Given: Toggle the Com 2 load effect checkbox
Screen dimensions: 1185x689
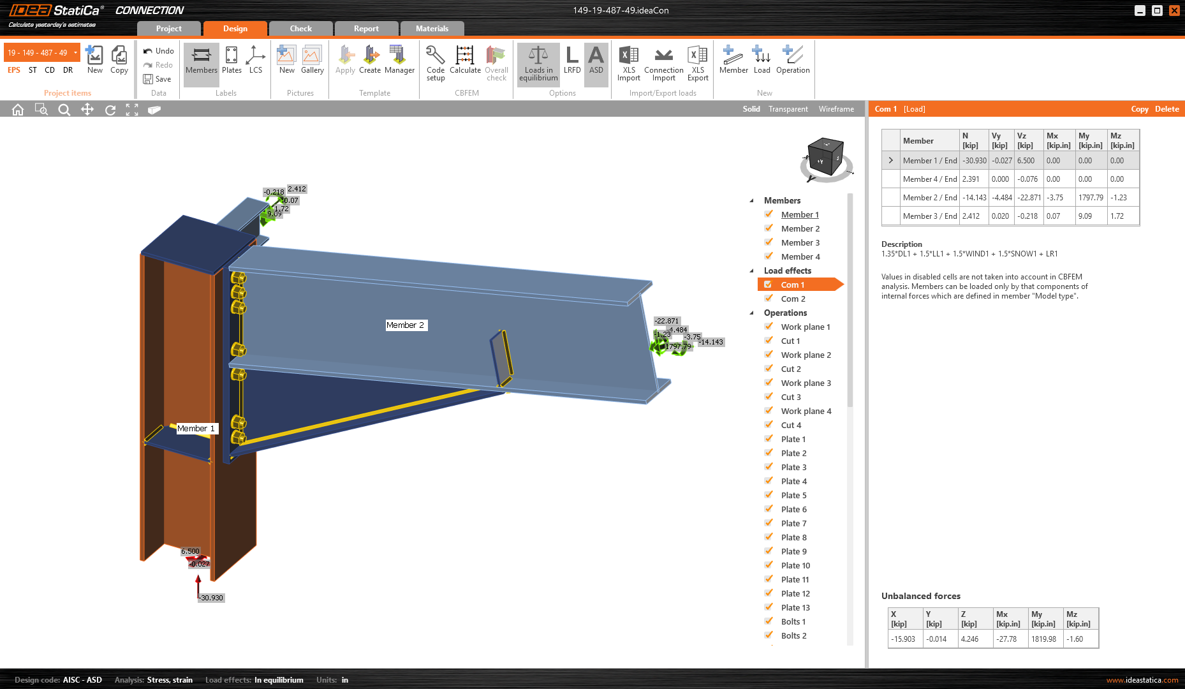Looking at the screenshot, I should tap(769, 298).
